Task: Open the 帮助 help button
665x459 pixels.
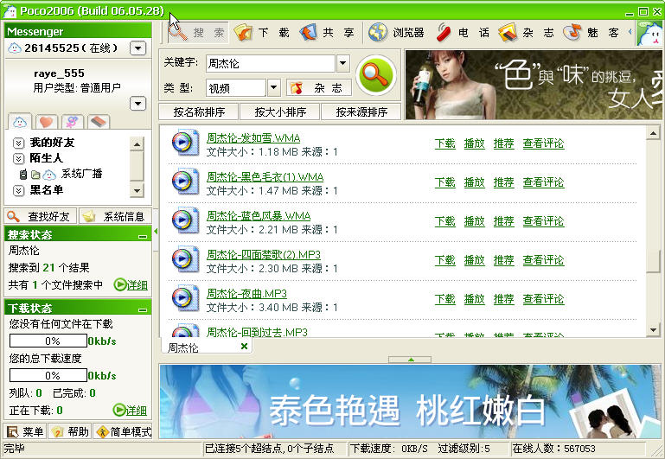Action: click(70, 431)
